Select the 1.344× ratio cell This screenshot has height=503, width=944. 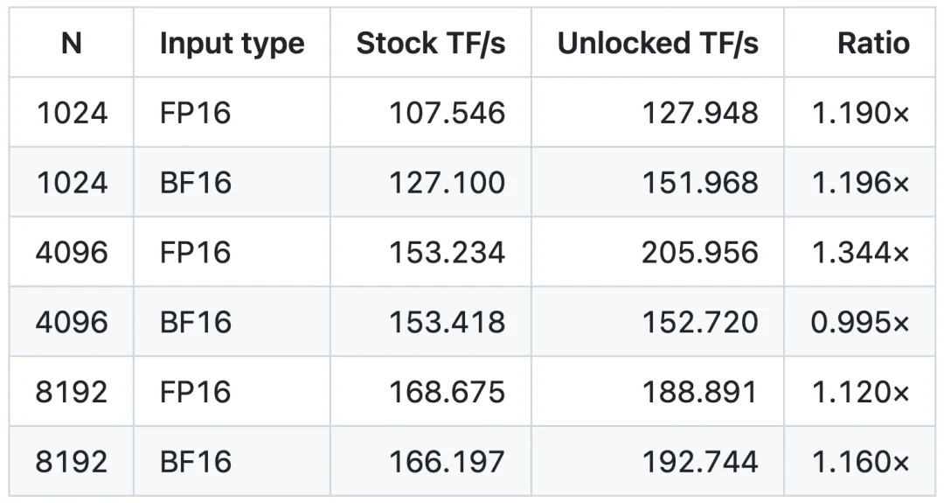[860, 253]
